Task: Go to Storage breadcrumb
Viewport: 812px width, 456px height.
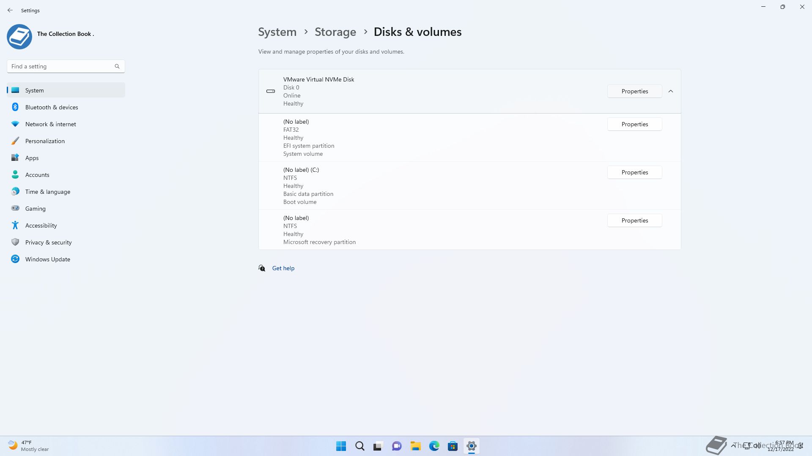Action: pos(335,32)
